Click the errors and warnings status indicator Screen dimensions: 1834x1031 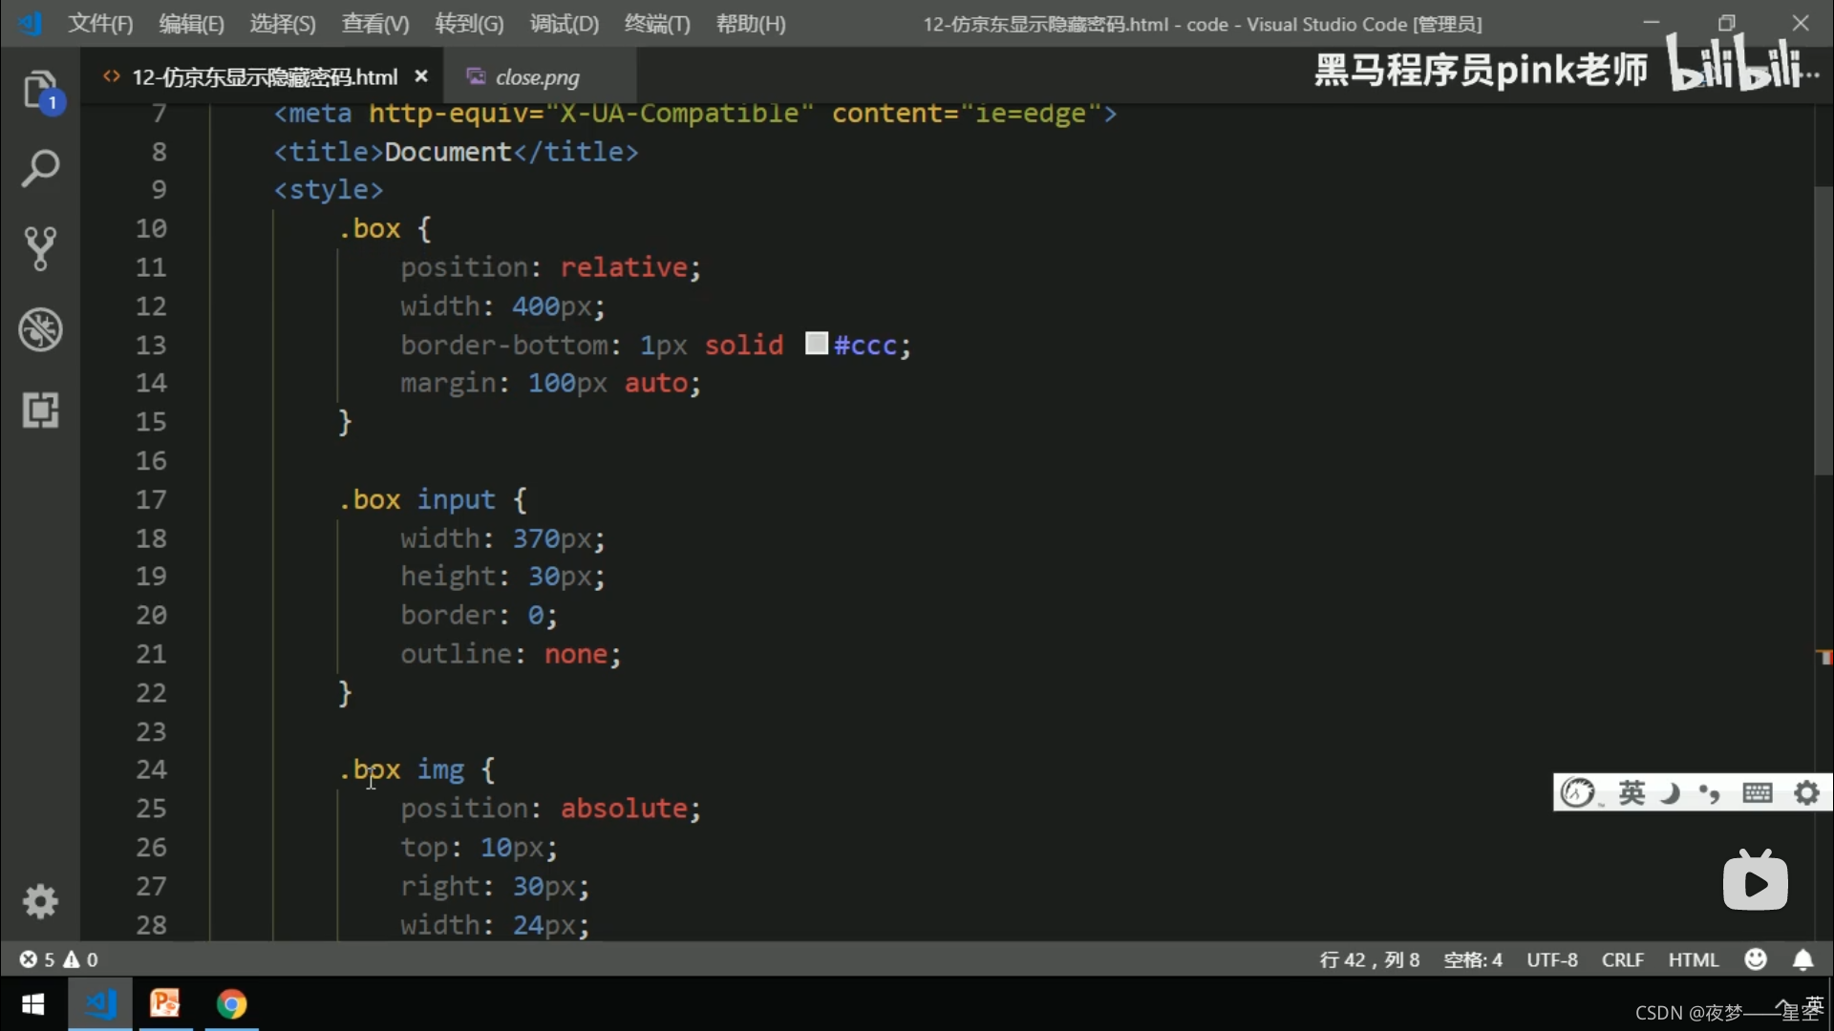coord(59,959)
